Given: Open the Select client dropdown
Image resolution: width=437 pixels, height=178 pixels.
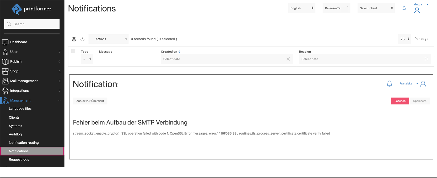Looking at the screenshot, I should (x=376, y=8).
